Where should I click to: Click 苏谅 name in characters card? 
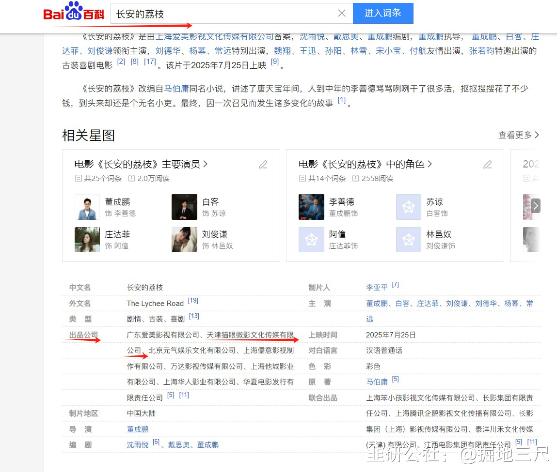point(435,202)
